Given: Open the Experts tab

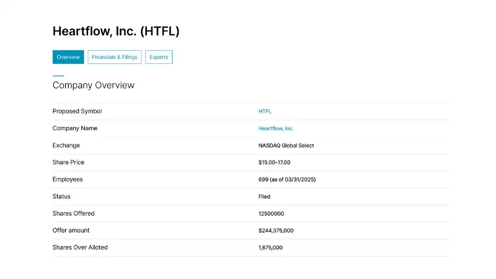Looking at the screenshot, I should tap(159, 57).
